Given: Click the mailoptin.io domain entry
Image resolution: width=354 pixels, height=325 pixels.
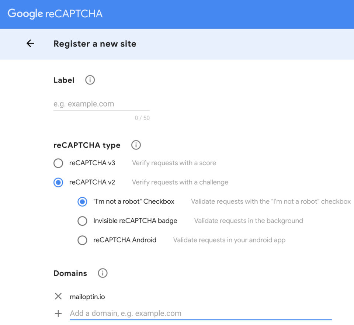Looking at the screenshot, I should [x=87, y=297].
